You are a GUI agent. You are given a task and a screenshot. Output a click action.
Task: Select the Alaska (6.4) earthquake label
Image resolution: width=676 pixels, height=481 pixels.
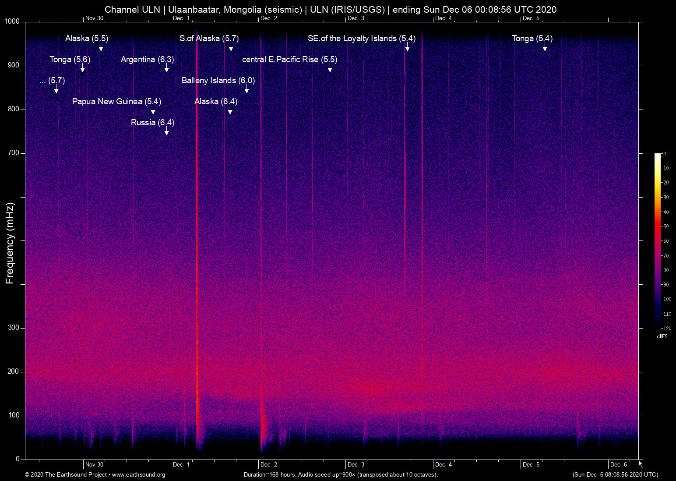tap(215, 102)
